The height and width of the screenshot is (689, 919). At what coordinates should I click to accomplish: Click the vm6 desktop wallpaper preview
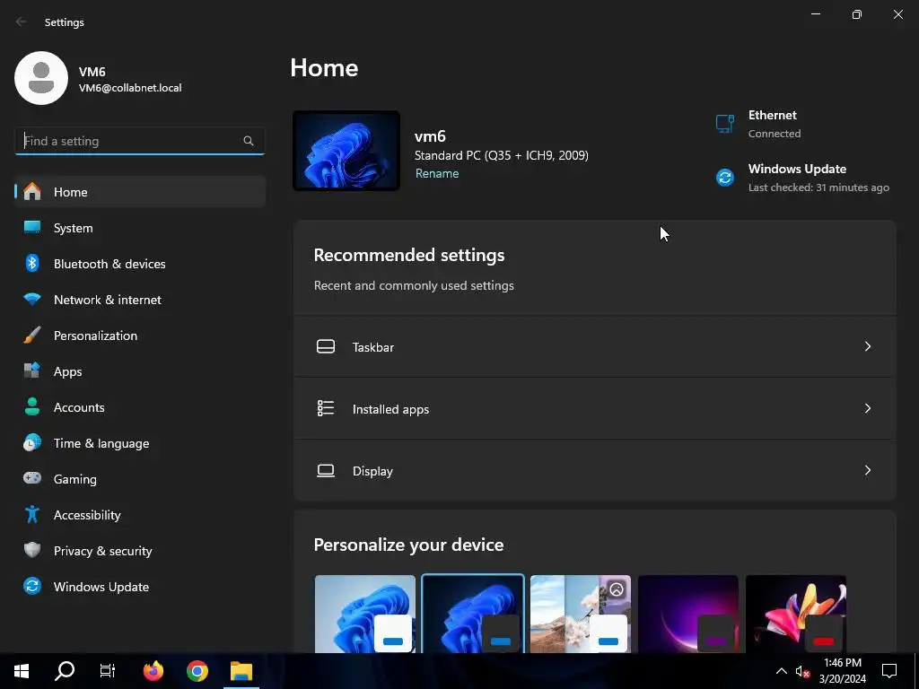coord(346,151)
